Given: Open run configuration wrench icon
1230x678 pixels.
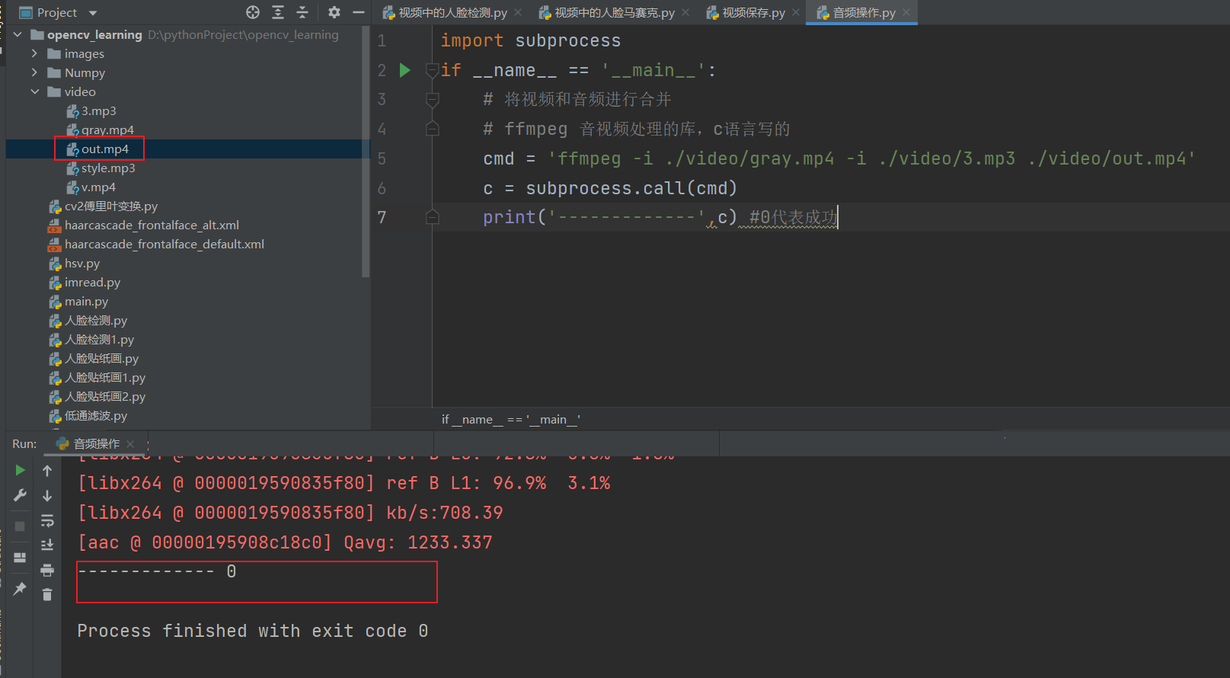Looking at the screenshot, I should pos(20,496).
